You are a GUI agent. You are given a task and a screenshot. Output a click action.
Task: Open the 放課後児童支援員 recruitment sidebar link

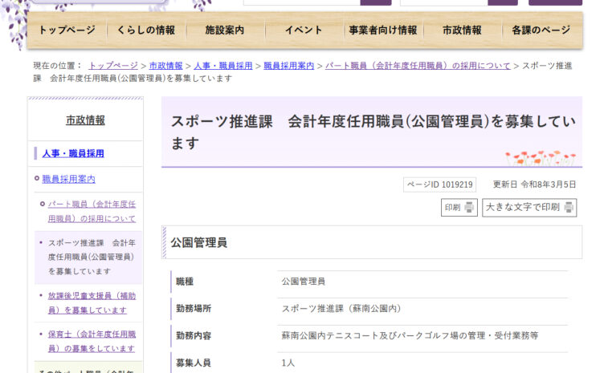91,302
